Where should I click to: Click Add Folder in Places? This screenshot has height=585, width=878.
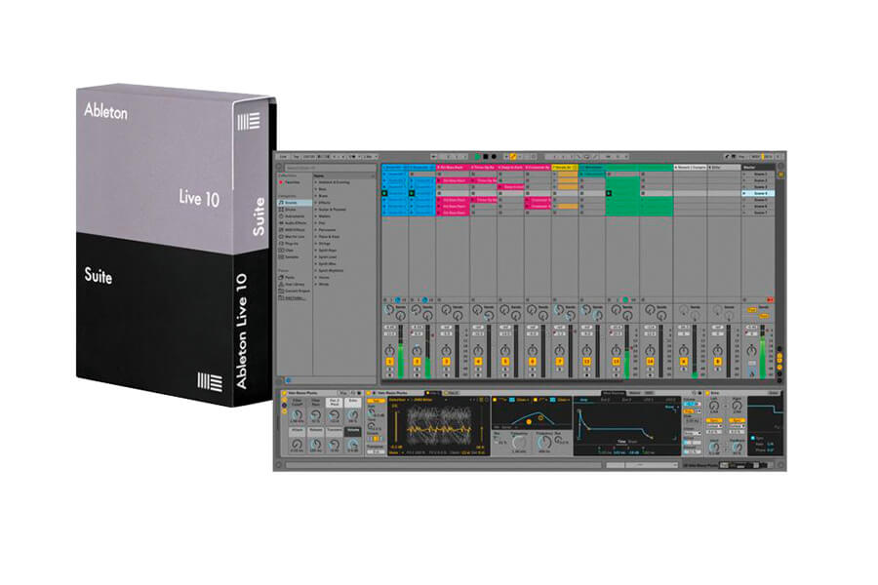point(294,297)
